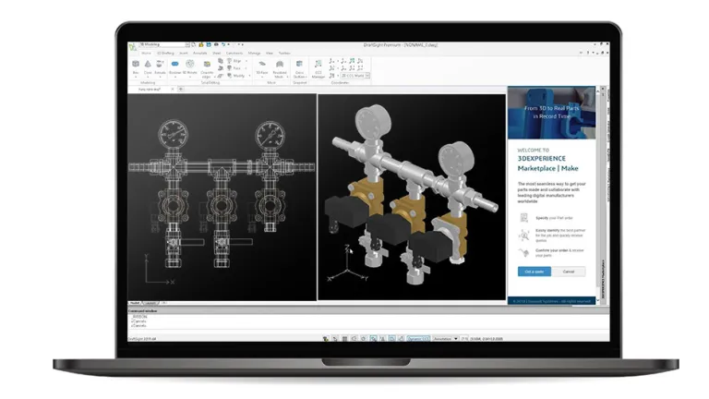Viewport: 709px width, 399px height.
Task: Click the Open file icon in quick access toolbar
Action: 200,44
